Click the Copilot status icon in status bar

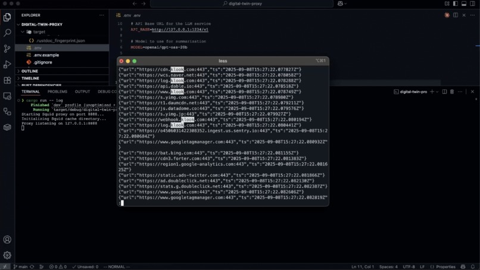click(x=463, y=266)
